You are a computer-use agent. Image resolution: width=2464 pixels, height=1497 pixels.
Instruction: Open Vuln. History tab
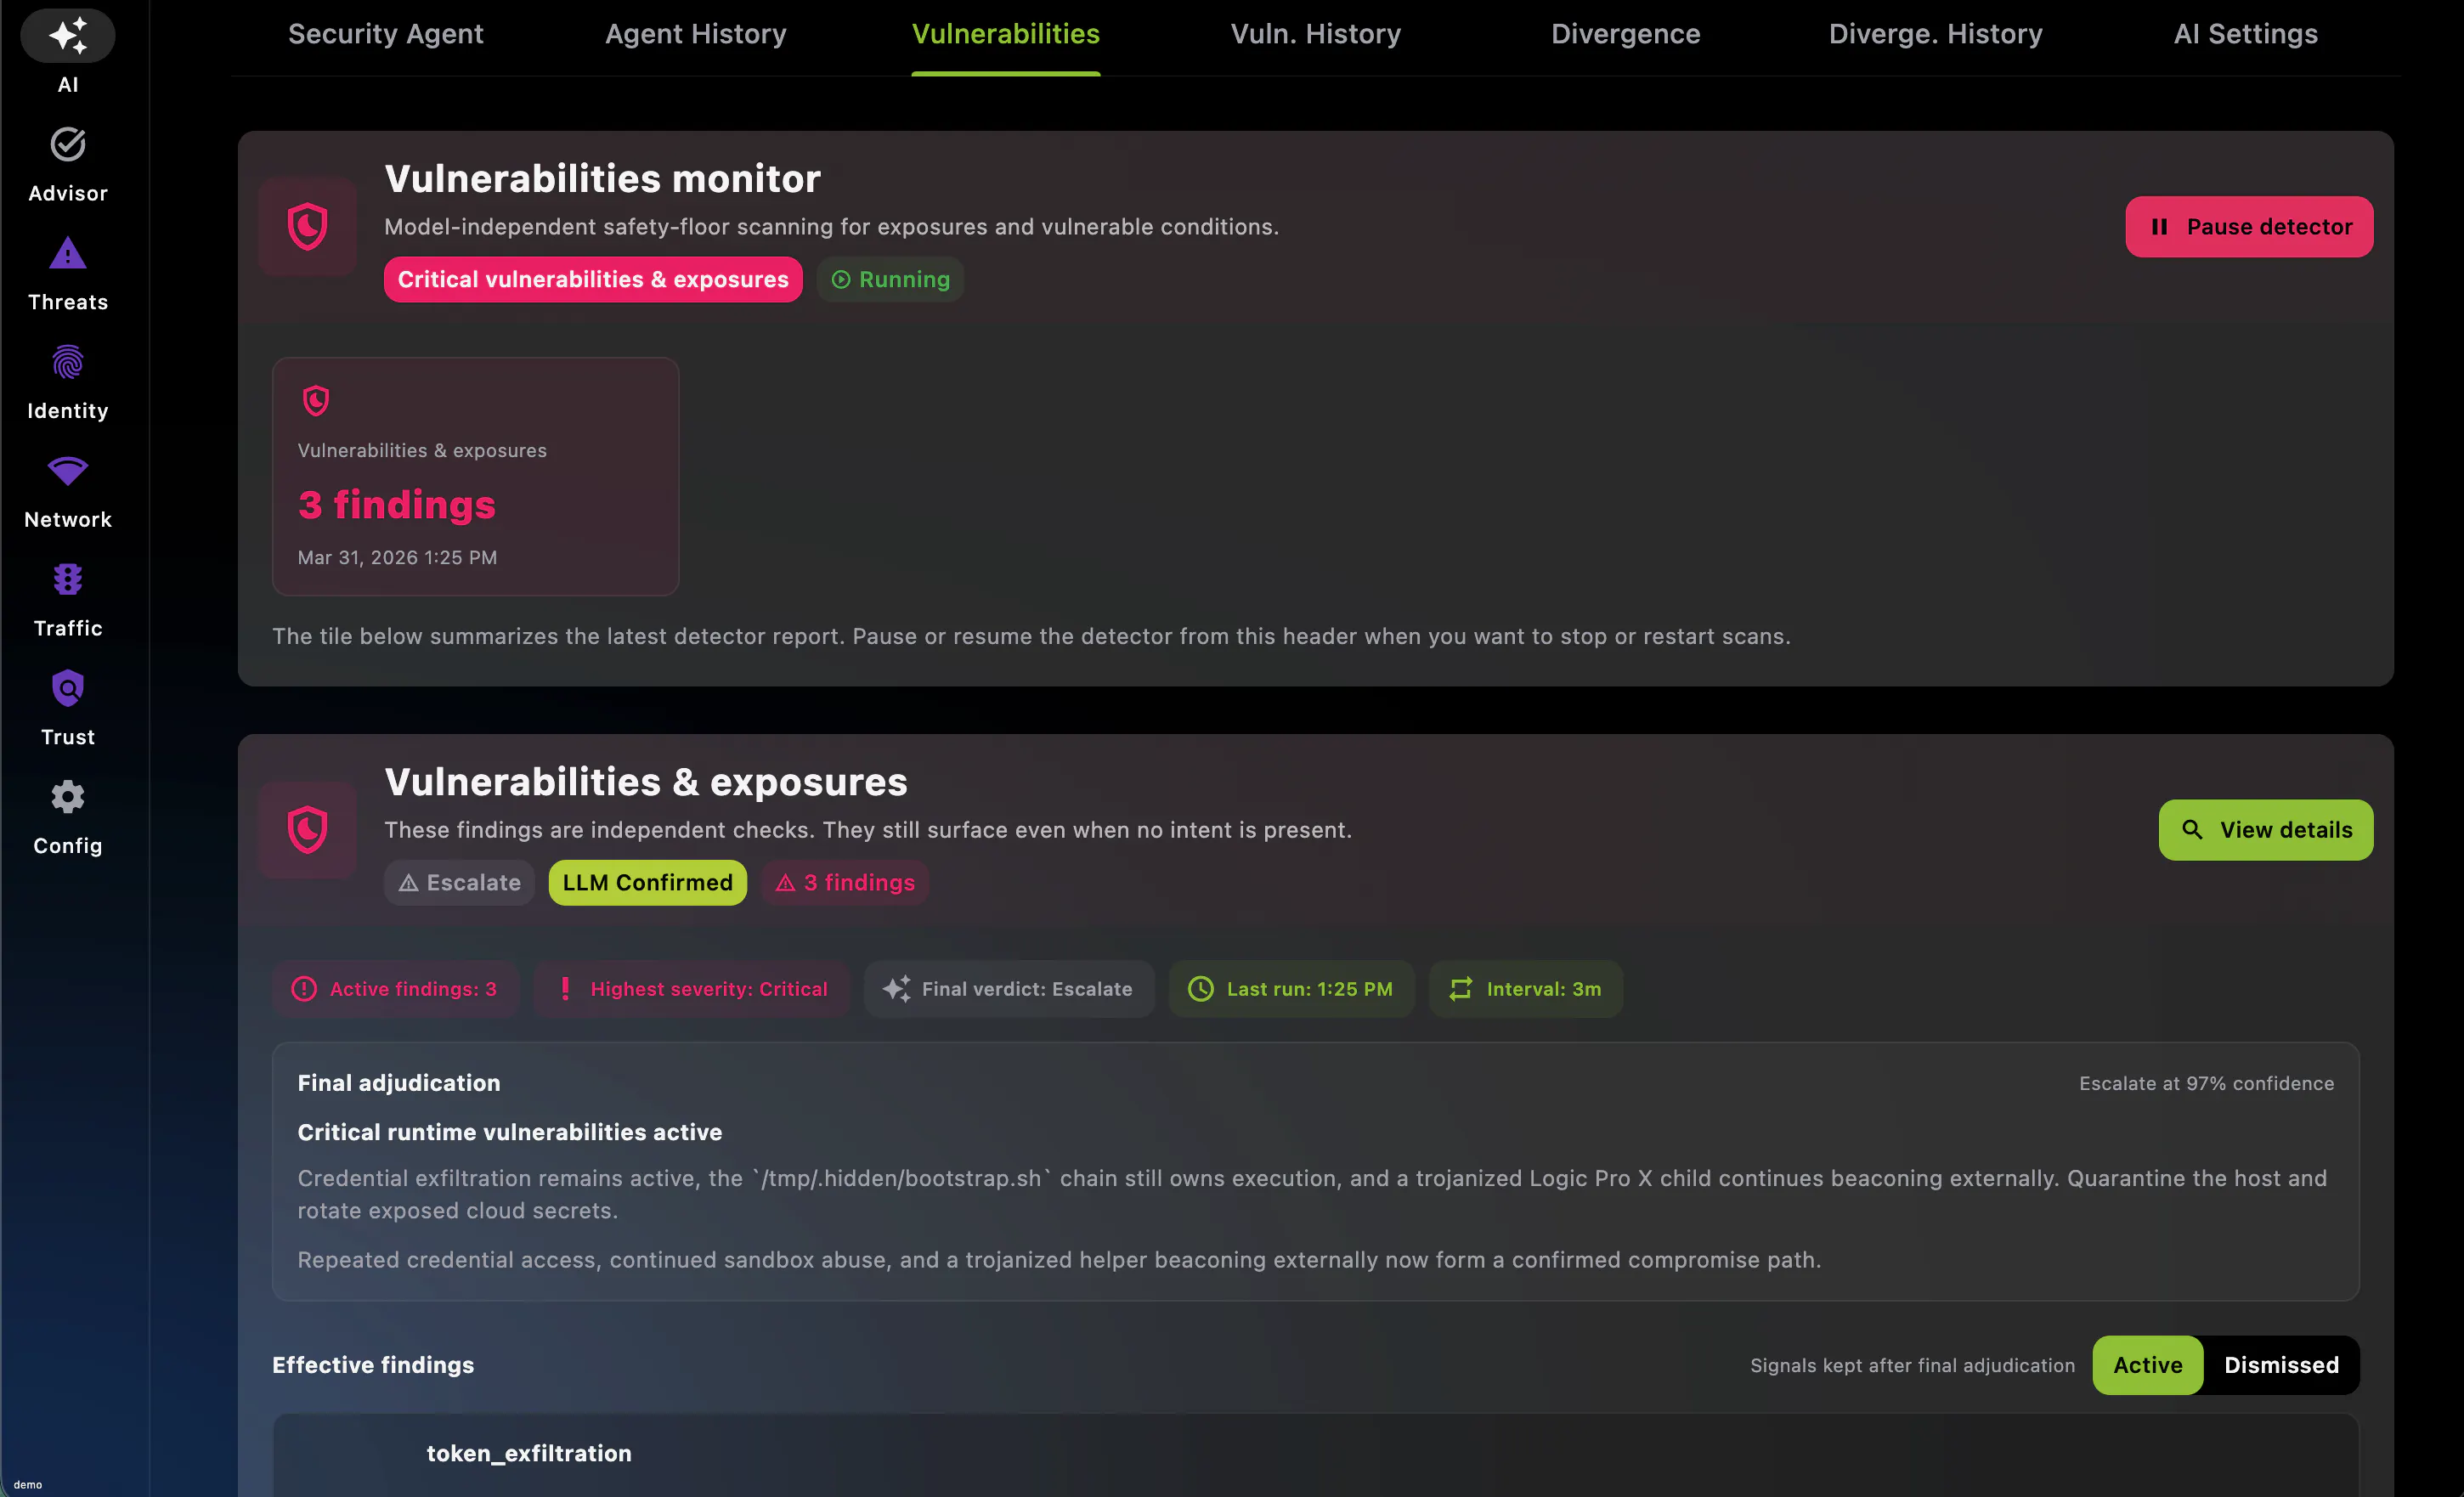(1316, 34)
